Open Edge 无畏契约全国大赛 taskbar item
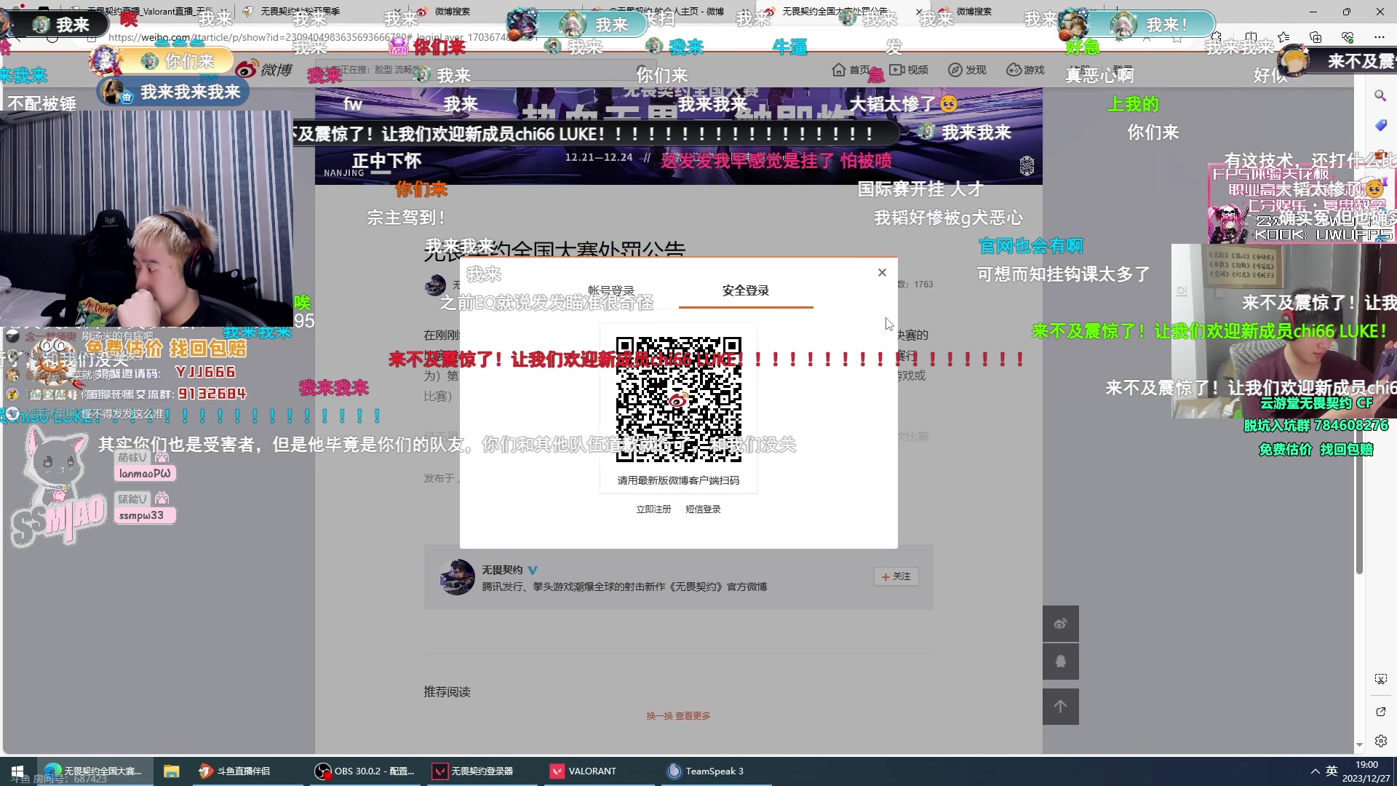1397x786 pixels. click(x=93, y=771)
